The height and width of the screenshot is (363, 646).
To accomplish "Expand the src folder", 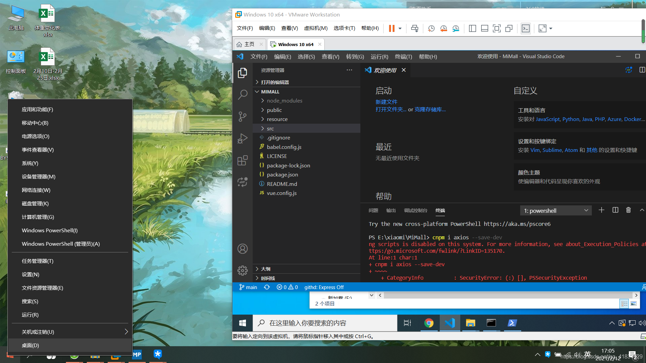I will [x=307, y=129].
